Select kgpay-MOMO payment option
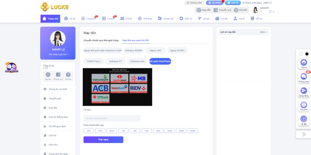 (x=177, y=50)
